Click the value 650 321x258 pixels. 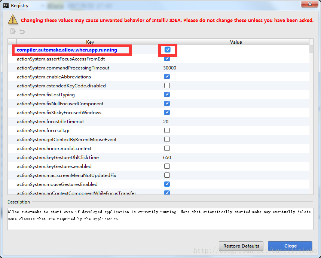point(167,158)
